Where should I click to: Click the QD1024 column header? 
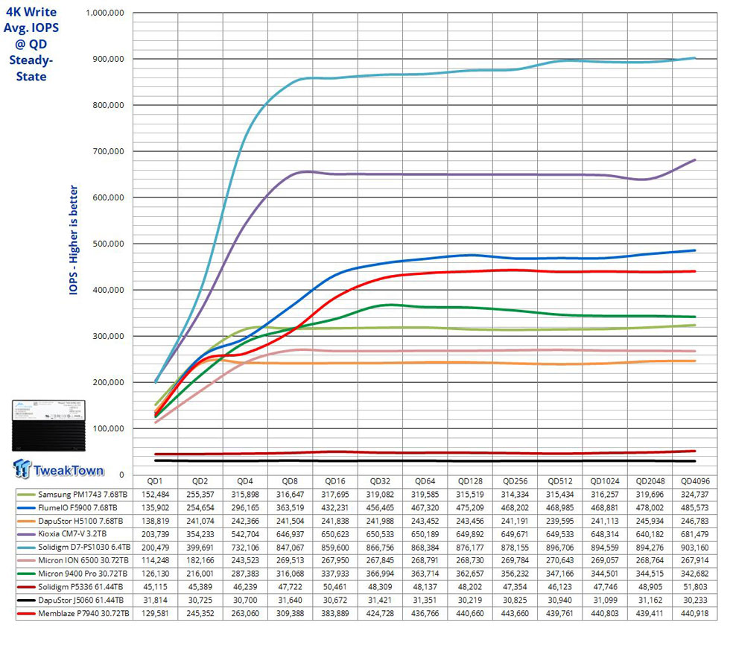click(605, 481)
